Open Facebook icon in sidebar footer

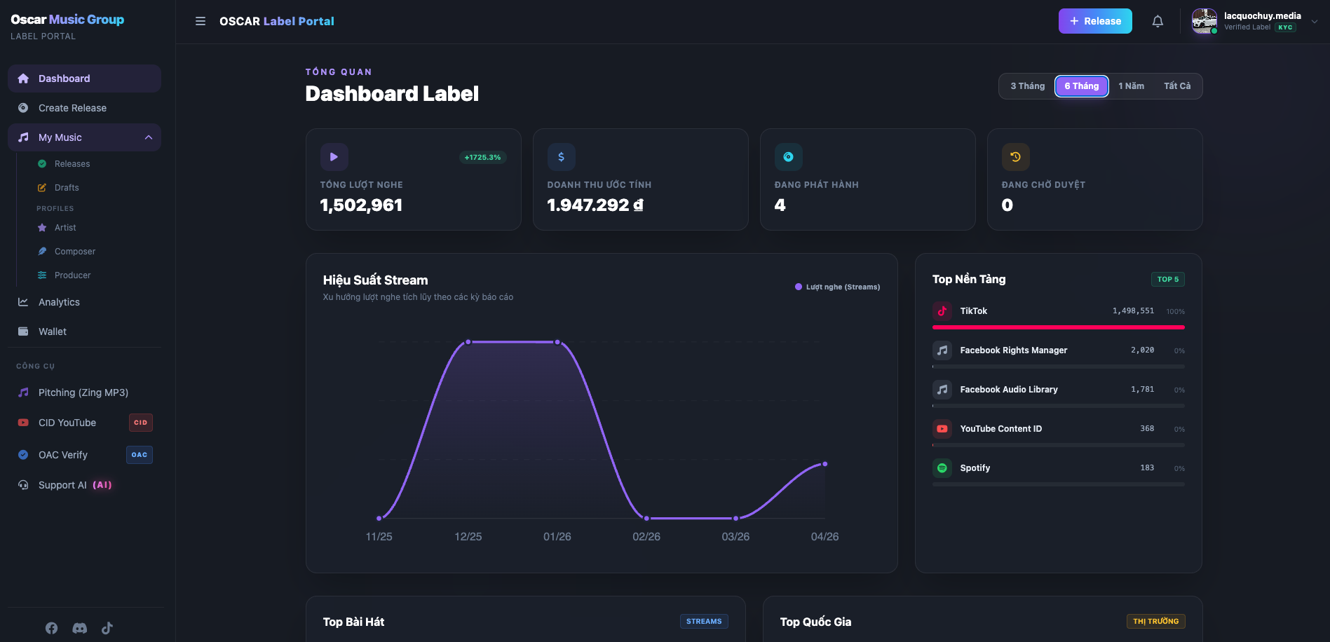(x=52, y=628)
